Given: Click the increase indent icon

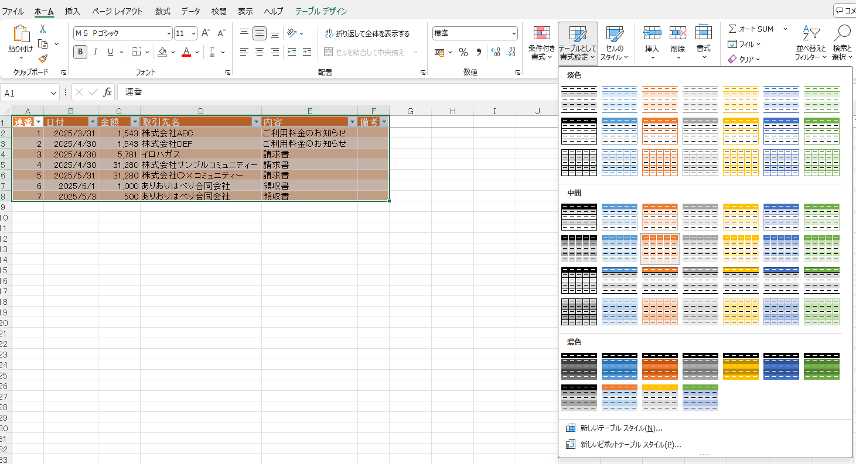Looking at the screenshot, I should click(306, 52).
